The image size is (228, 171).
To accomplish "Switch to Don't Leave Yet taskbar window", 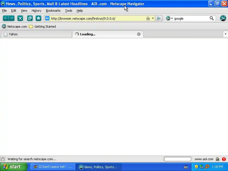I will (x=53, y=167).
